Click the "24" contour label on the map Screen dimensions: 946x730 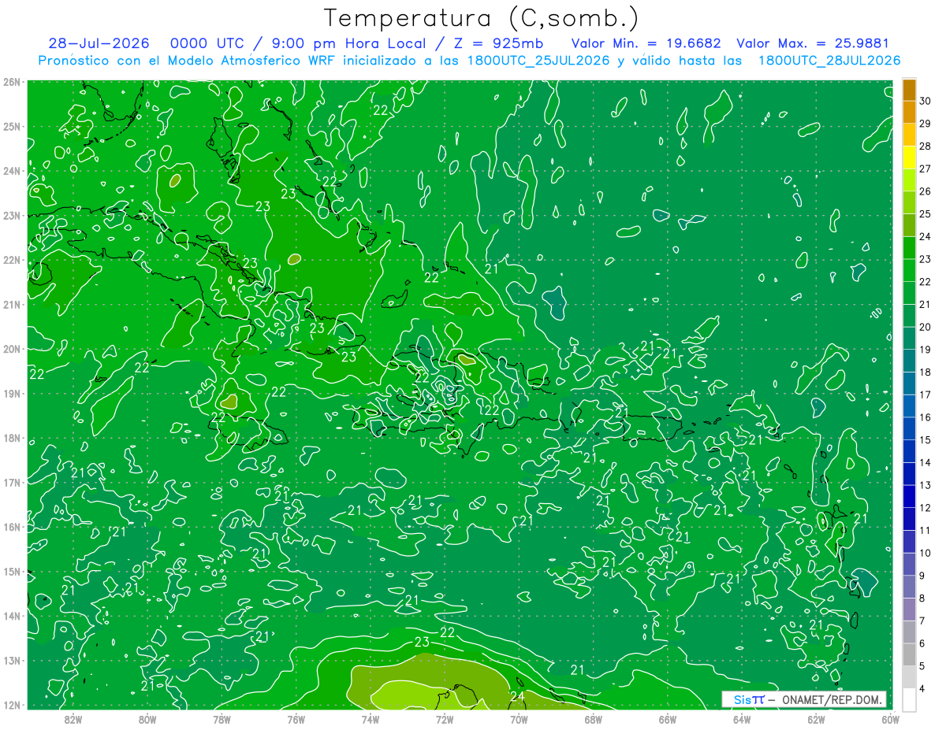518,696
